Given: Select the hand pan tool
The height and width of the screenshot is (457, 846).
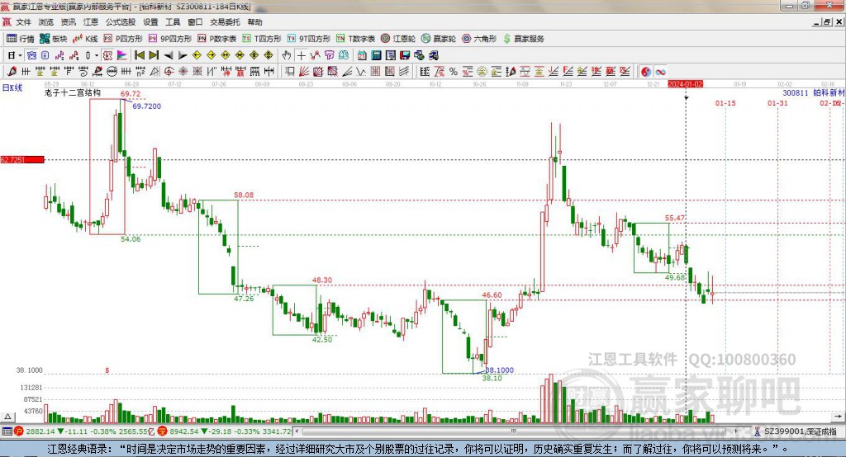Looking at the screenshot, I should pyautogui.click(x=287, y=55).
